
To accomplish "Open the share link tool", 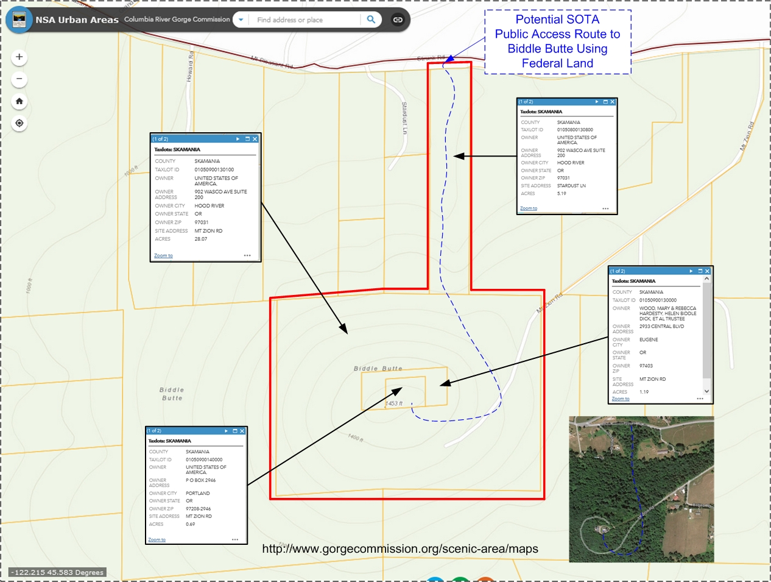I will pyautogui.click(x=398, y=20).
